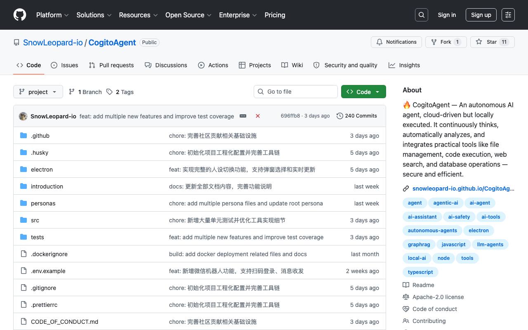Click the .gitignore file icon

tap(24, 288)
